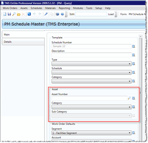Click query icon beside Asset Number field
Viewport: 148px width, 143px height.
[134, 98]
